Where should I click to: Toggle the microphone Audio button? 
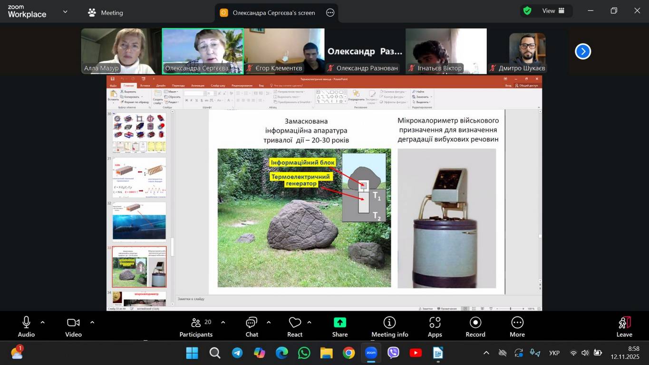26,327
